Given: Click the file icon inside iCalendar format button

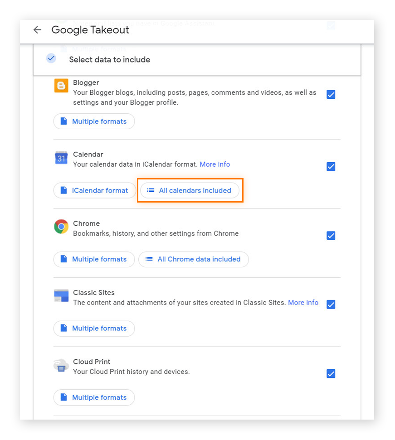Looking at the screenshot, I should [63, 190].
